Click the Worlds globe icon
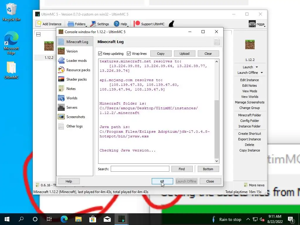Viewport: 300px width, 225px height. coord(61,98)
